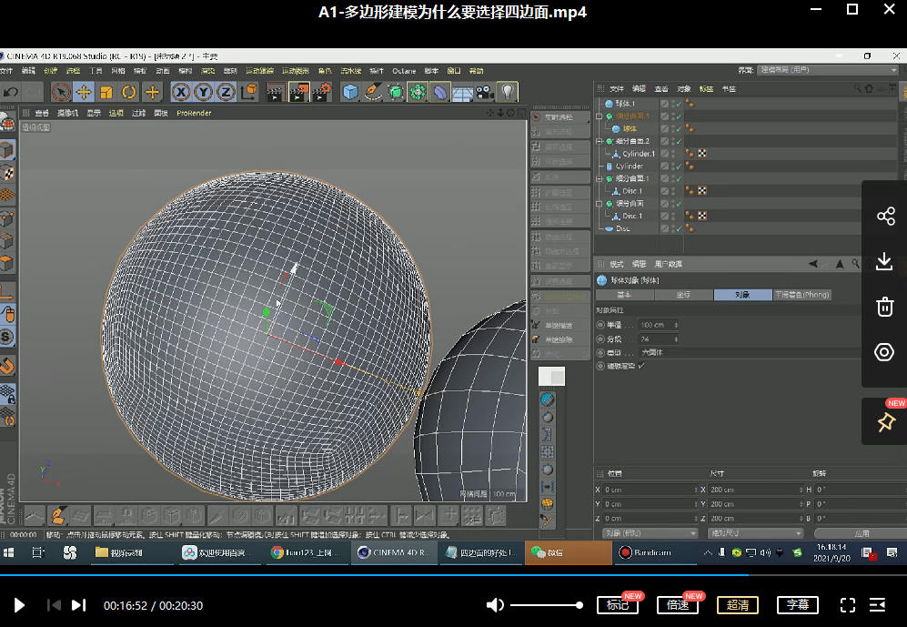Click the volume slider track
Viewport: 907px width, 627px height.
544,605
